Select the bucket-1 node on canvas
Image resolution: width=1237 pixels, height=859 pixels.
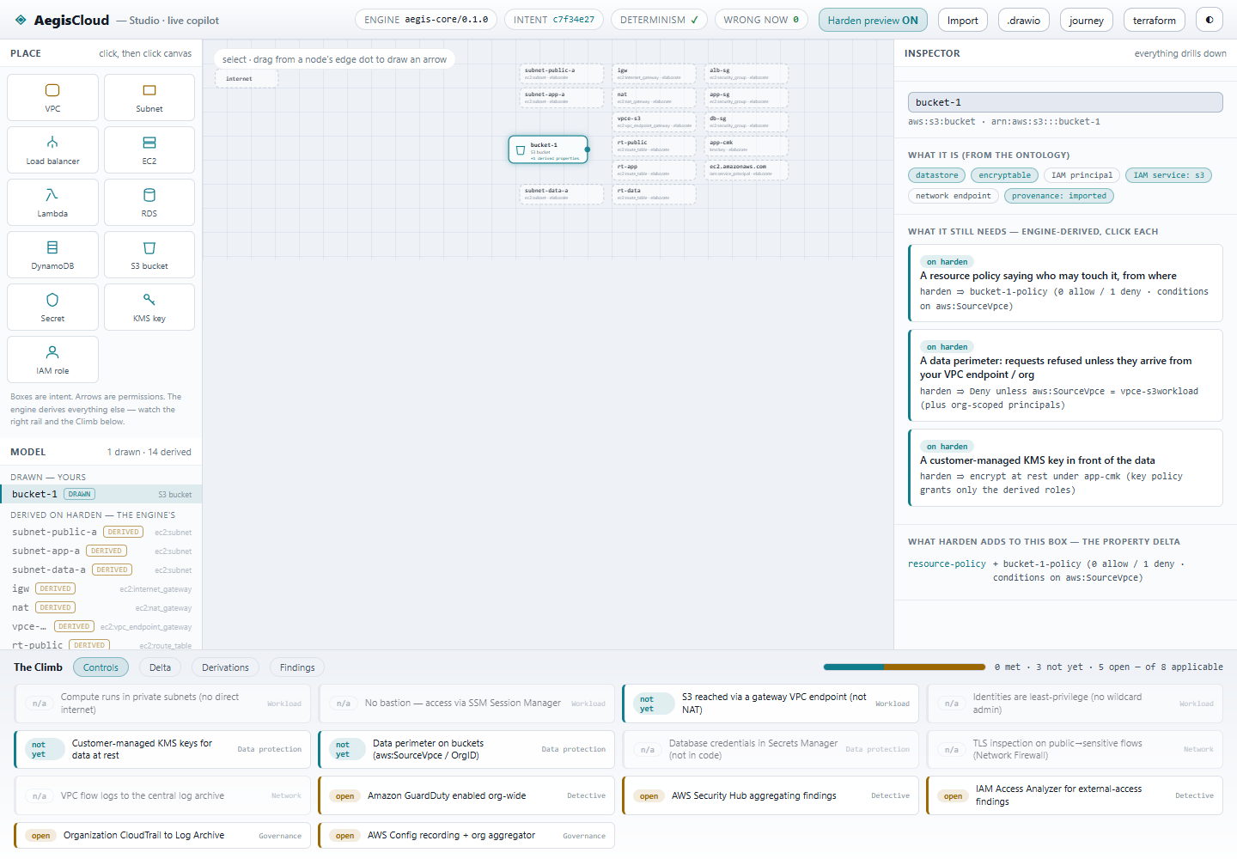pyautogui.click(x=548, y=149)
